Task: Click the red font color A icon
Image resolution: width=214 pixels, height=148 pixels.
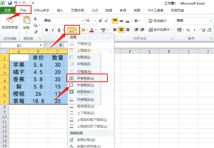Action: coord(92,30)
